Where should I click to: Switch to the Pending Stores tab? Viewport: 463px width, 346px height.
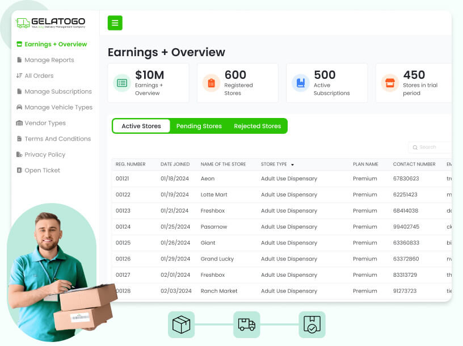(199, 126)
